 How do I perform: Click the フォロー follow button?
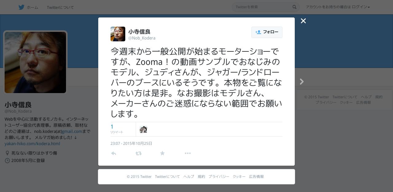coord(267,32)
